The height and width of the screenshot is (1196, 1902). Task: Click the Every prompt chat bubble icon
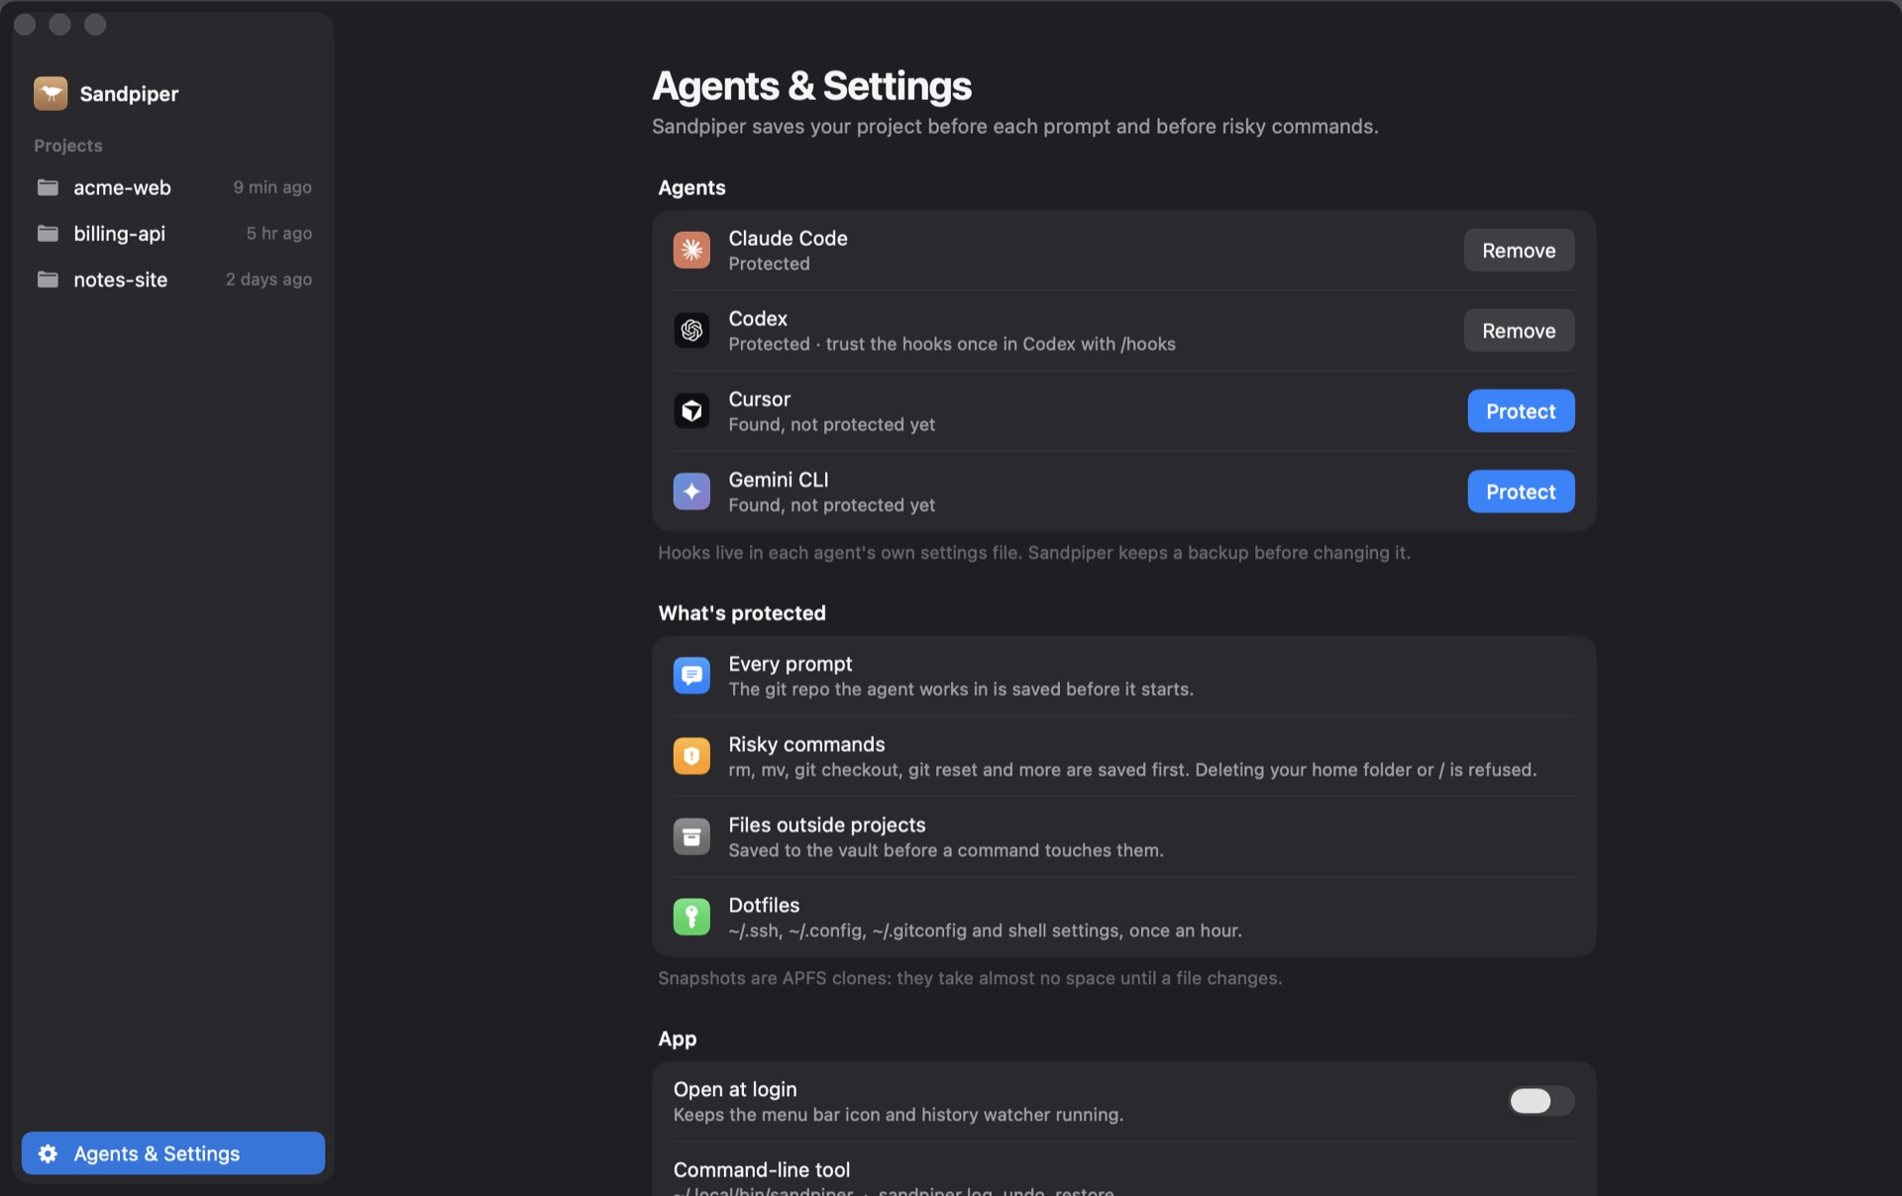[691, 676]
